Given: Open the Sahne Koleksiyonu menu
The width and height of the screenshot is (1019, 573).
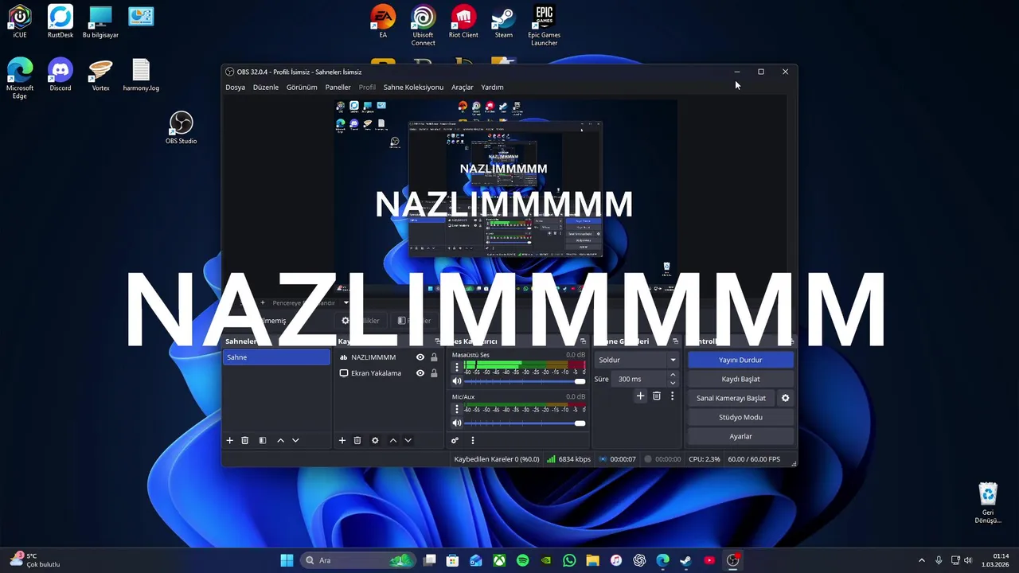Looking at the screenshot, I should [413, 87].
